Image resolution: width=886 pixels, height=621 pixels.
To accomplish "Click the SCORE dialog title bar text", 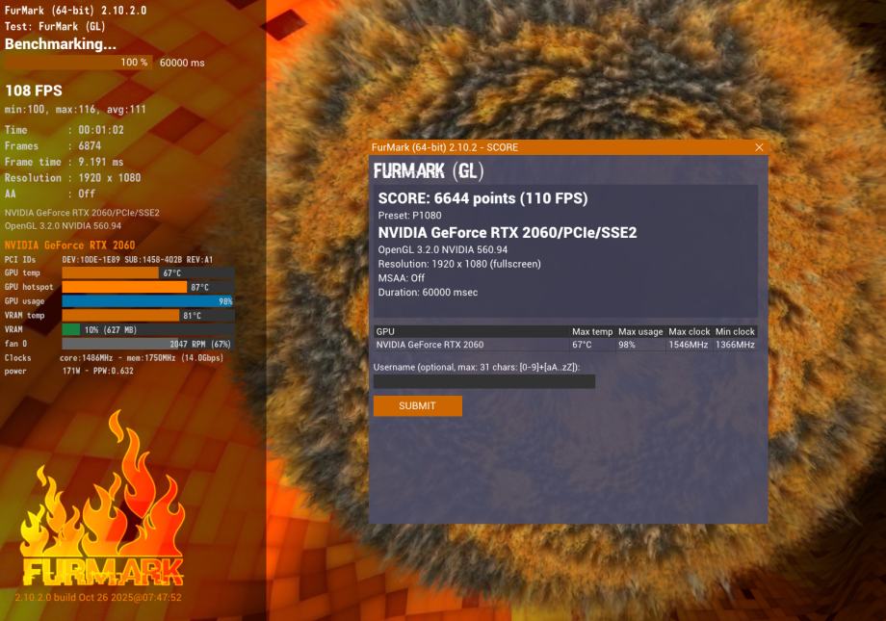I will click(x=445, y=147).
